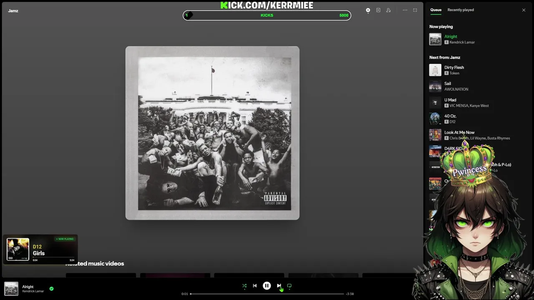
Task: Click the Alright song title in the bottom bar
Action: (28, 287)
